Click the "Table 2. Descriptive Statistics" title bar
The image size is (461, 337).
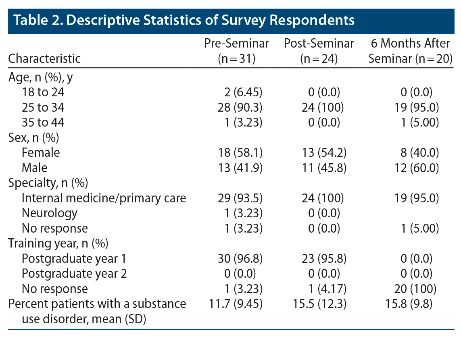point(184,20)
